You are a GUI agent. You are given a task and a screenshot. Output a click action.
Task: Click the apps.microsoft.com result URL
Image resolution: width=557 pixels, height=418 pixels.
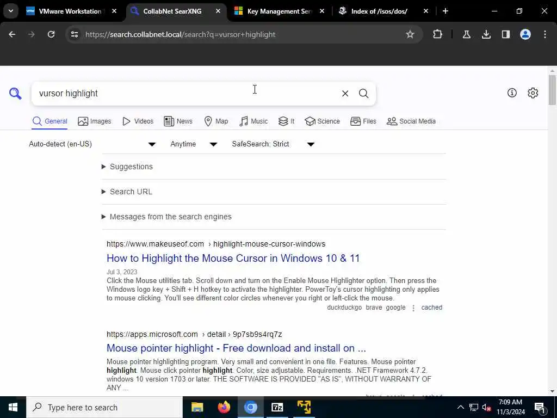click(x=194, y=334)
